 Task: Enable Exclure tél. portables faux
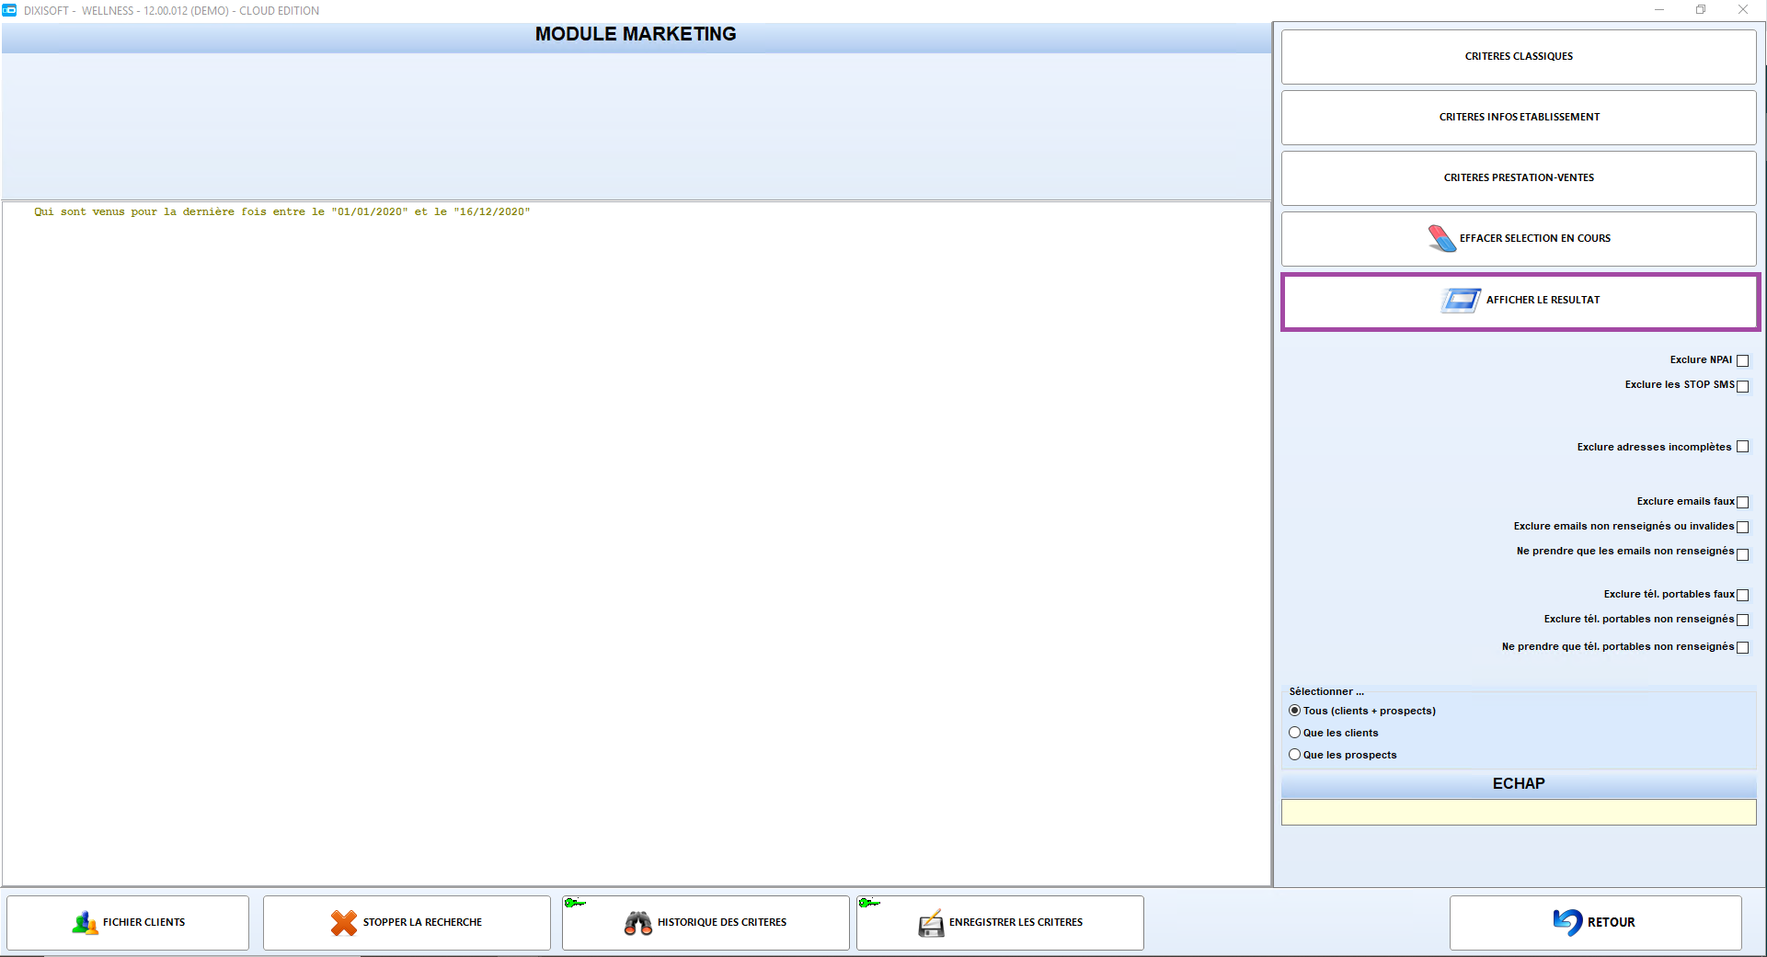[1742, 595]
